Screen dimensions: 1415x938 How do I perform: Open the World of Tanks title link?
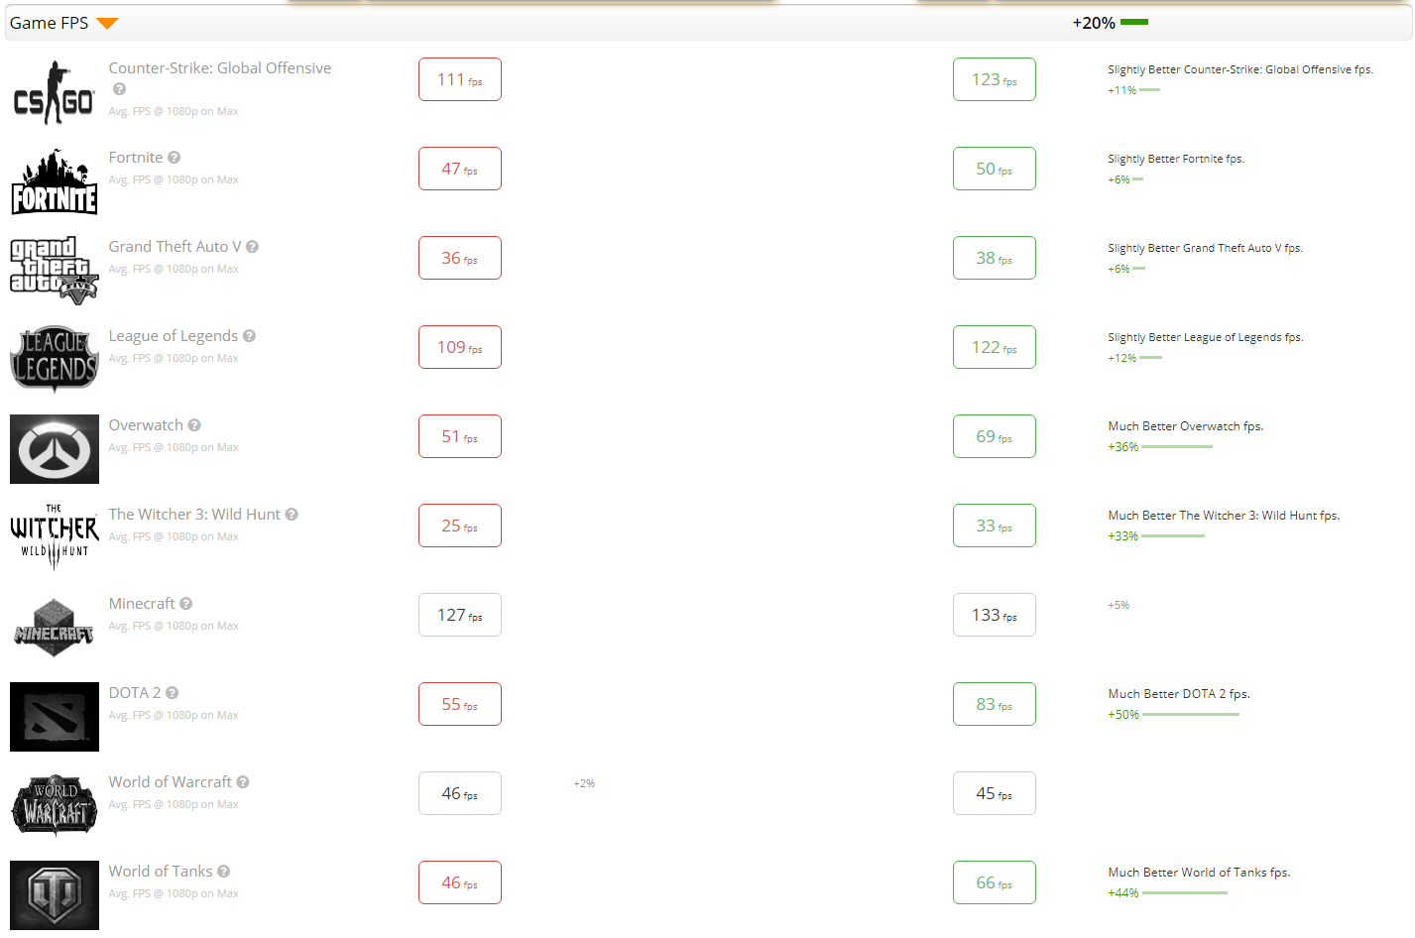point(161,872)
